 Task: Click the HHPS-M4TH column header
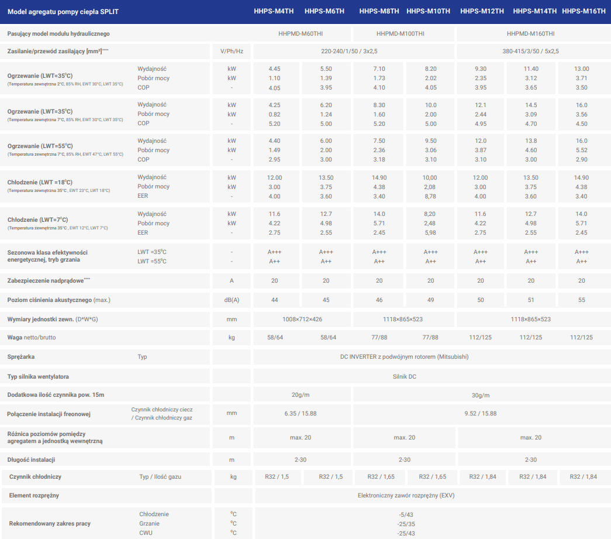pyautogui.click(x=274, y=11)
